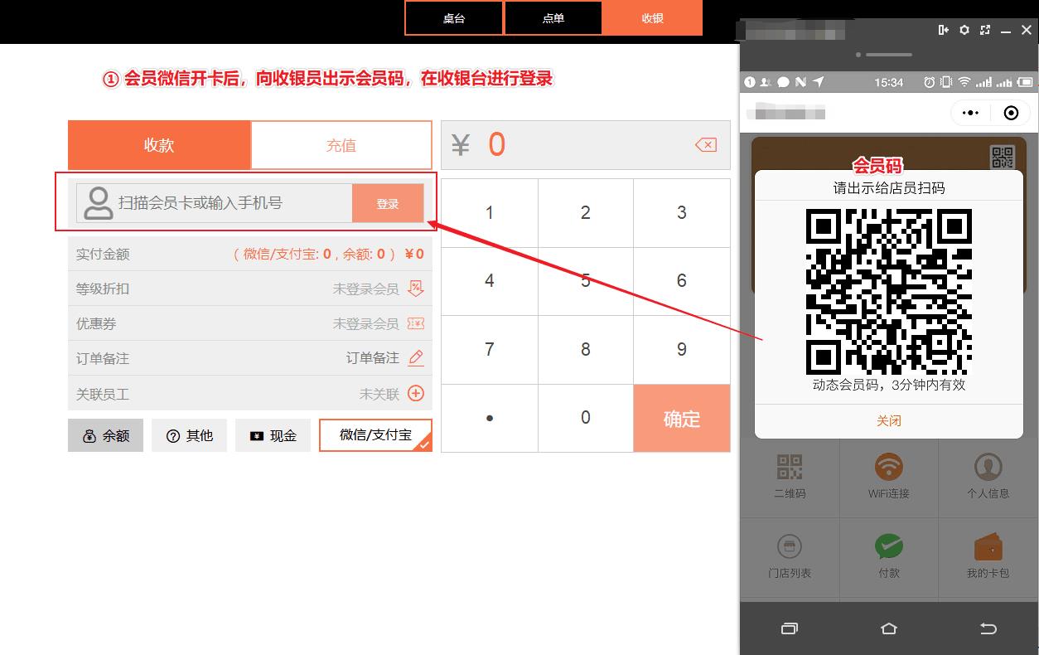Tap keypad number 6

[682, 281]
